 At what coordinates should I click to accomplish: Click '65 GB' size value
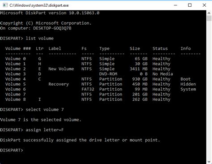(141, 59)
